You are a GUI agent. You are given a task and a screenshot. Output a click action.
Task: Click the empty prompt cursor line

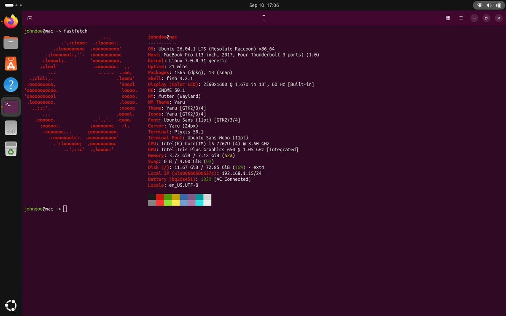tap(65, 209)
